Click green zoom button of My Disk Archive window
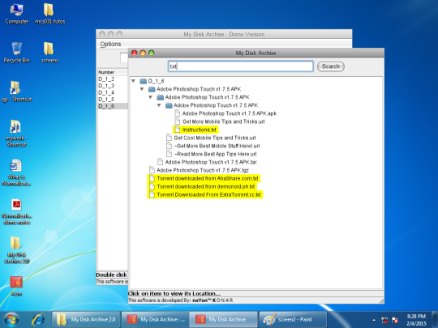The width and height of the screenshot is (438, 328). click(152, 53)
